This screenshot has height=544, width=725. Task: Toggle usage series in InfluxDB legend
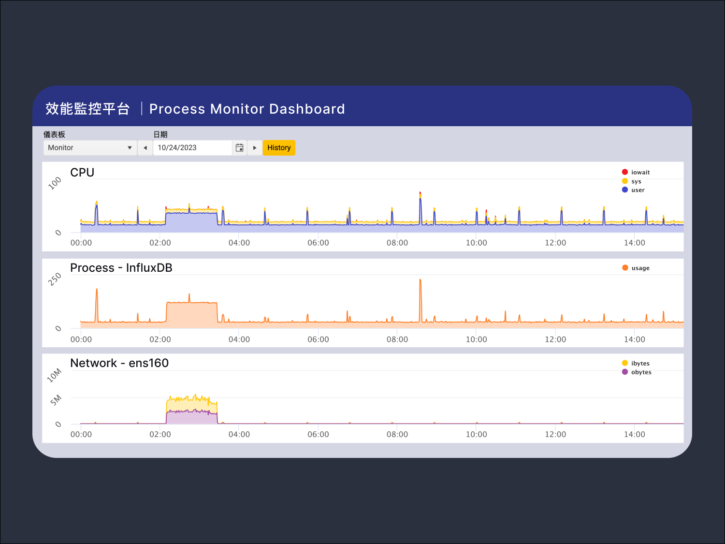click(640, 268)
